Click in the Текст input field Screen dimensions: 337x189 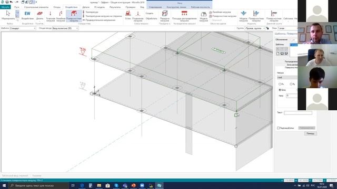(298, 113)
